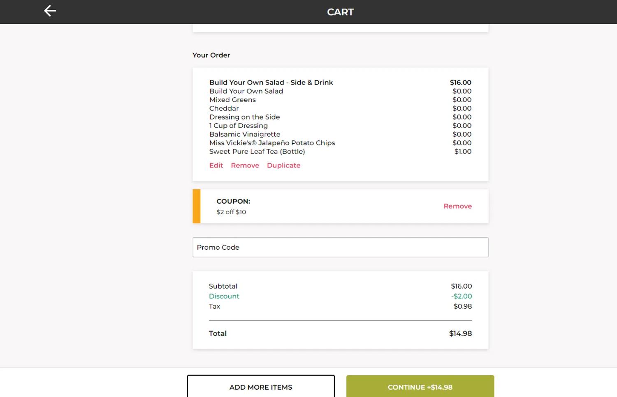Click the yellow coupon color bar
Screen dimensions: 617x397
tap(197, 206)
